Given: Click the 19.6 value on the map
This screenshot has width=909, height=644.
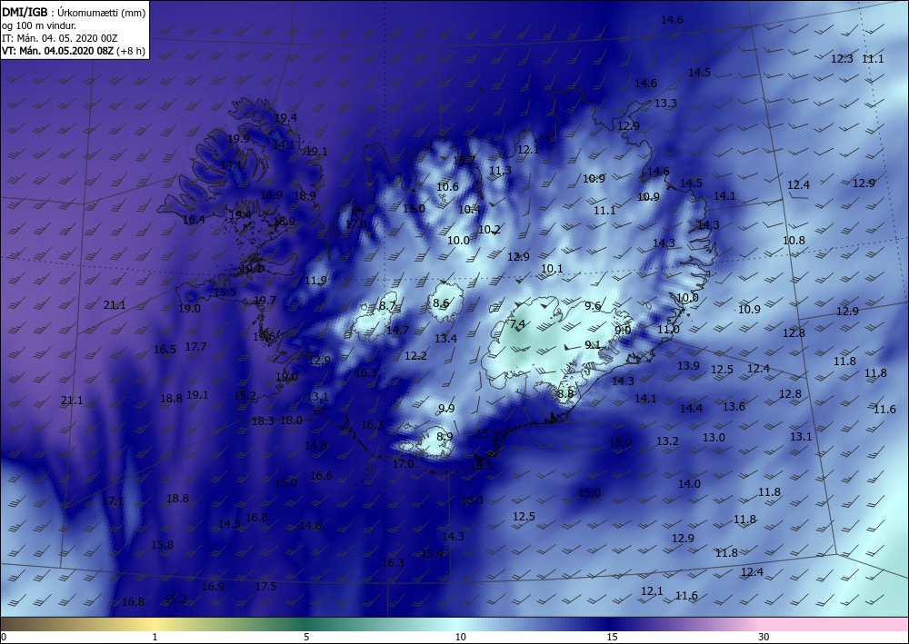Looking at the screenshot, I should [x=264, y=336].
